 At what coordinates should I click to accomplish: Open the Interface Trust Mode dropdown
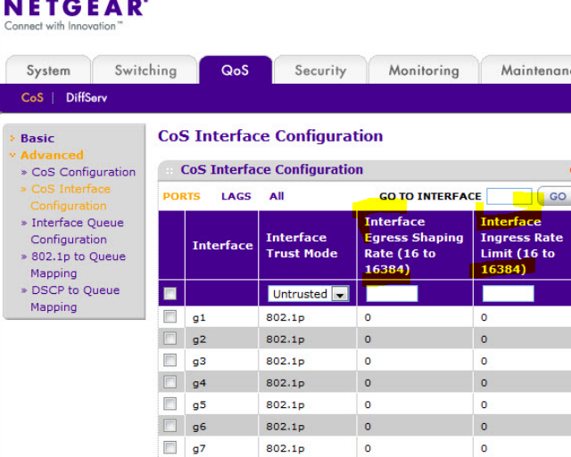pos(309,294)
